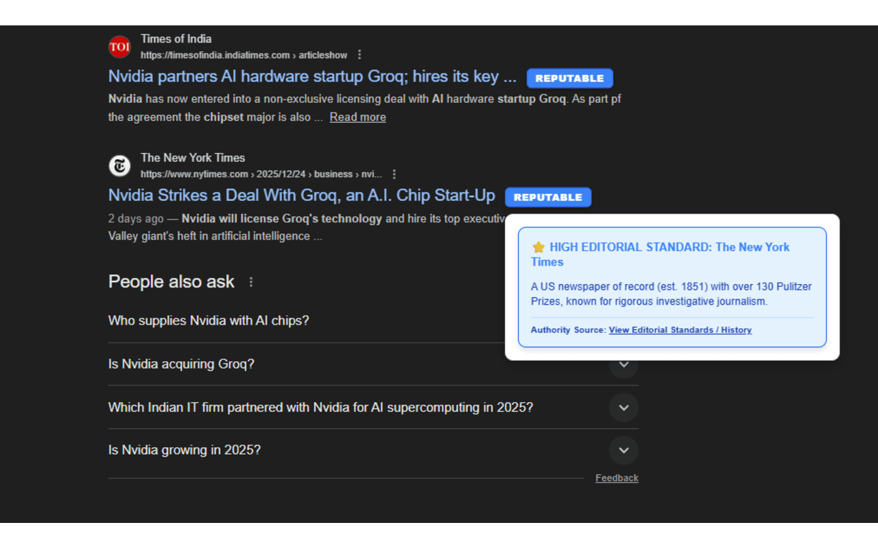The image size is (878, 549).
Task: Click the Feedback link
Action: pos(617,478)
